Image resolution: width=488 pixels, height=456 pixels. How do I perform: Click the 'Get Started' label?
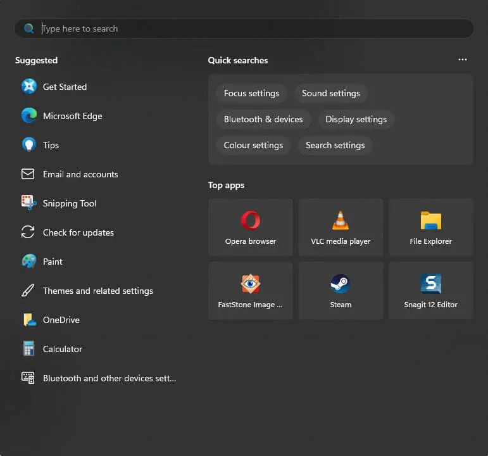point(65,87)
